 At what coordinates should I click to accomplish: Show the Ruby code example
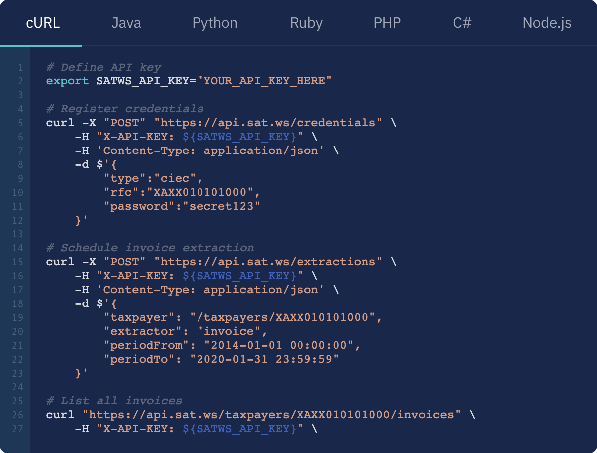click(306, 23)
